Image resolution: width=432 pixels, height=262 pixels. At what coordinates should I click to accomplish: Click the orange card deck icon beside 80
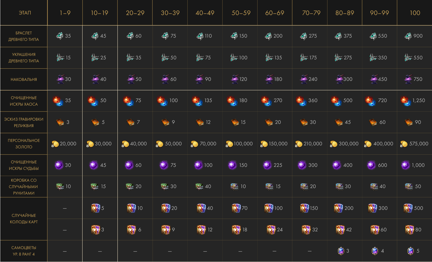tap(409, 229)
